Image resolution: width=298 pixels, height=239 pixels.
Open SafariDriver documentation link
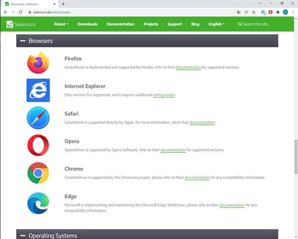point(202,123)
